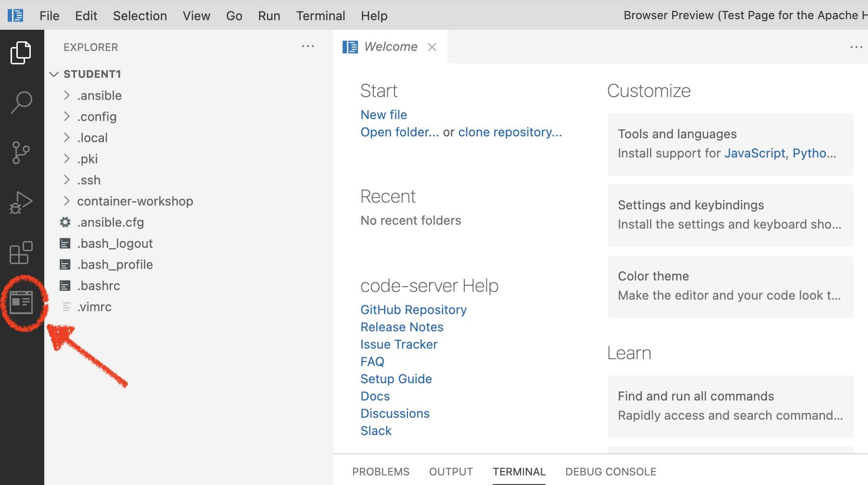
Task: Switch to the DEBUG CONSOLE tab
Action: coord(610,472)
